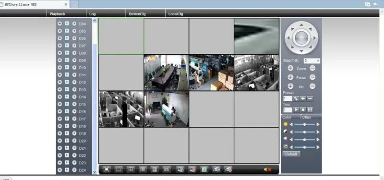This screenshot has width=384, height=180.
Task: Click the Default button
Action: coord(291,154)
